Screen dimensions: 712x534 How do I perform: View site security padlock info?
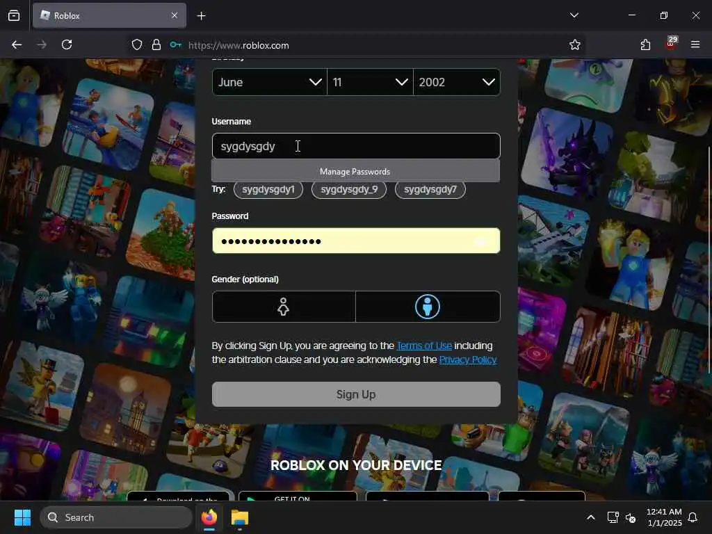point(156,45)
